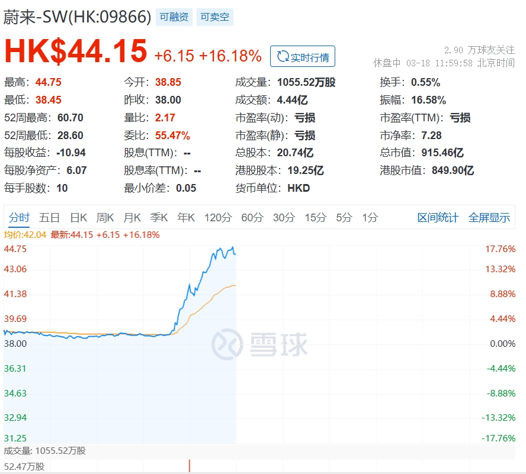
Task: Click the 52周最低 value 28.60
Action: tap(70, 136)
